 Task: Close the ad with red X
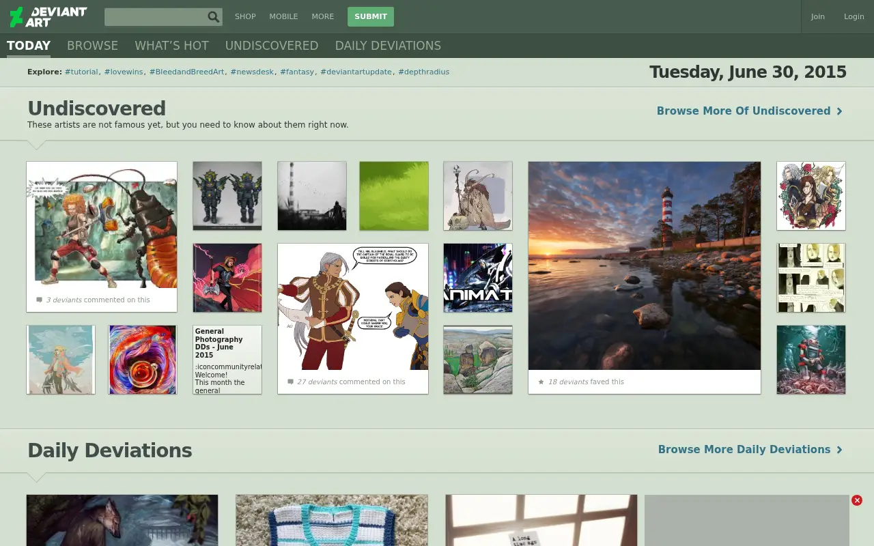[857, 500]
